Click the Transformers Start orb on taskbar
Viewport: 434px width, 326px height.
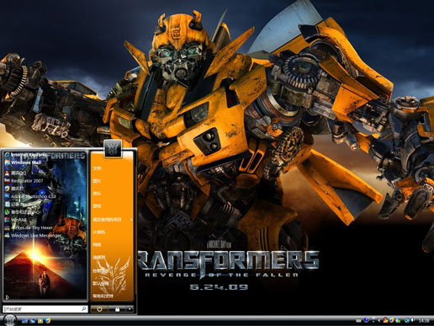(10, 320)
